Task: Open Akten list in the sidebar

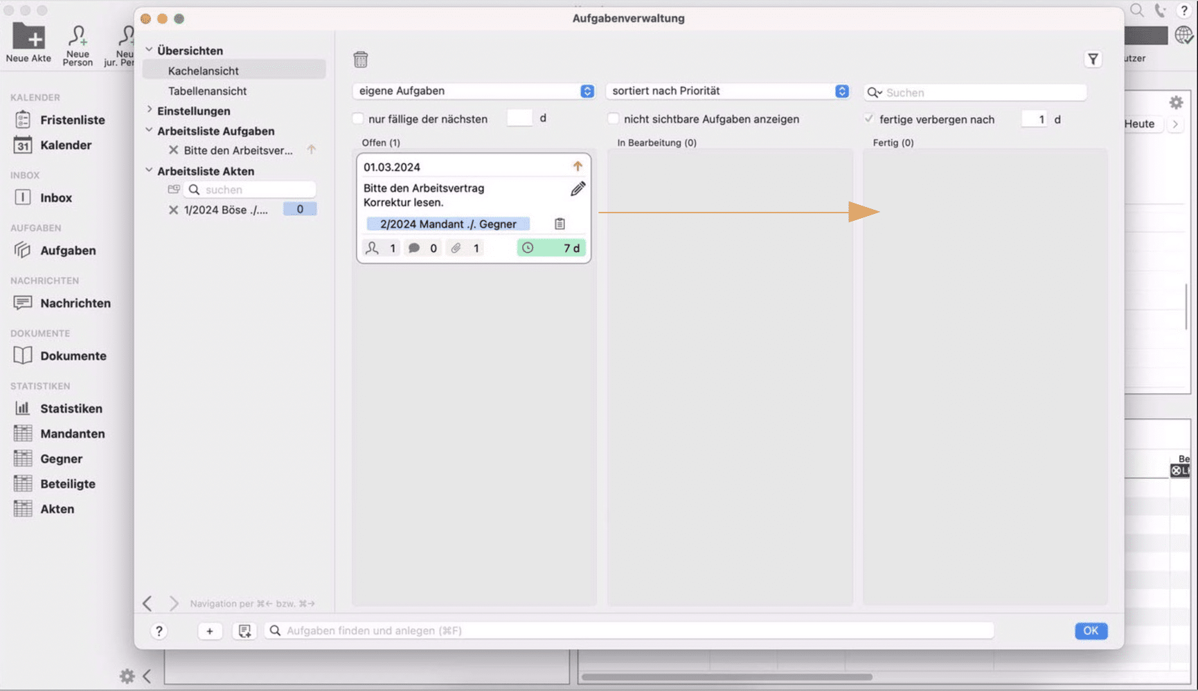Action: pyautogui.click(x=44, y=509)
